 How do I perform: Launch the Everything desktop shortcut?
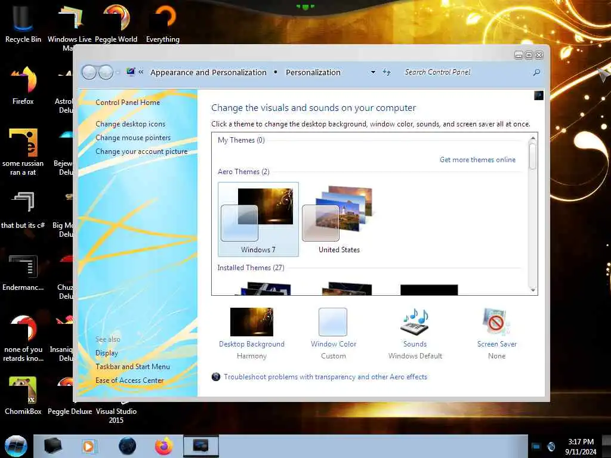[x=163, y=22]
